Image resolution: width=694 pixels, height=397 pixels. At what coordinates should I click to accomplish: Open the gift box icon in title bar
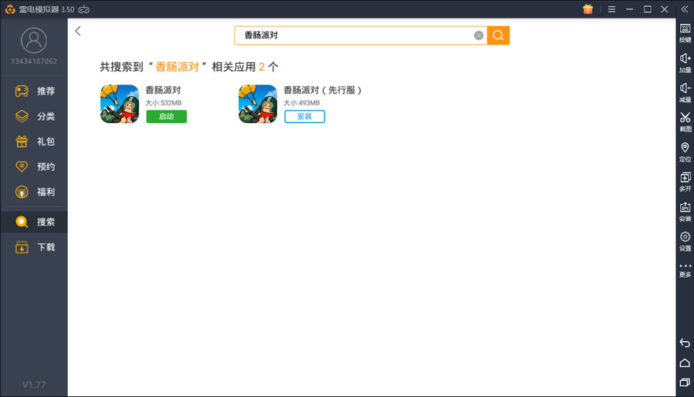point(588,9)
